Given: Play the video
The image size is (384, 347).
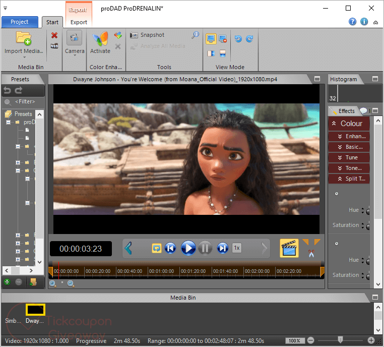Looking at the screenshot, I should [x=188, y=248].
